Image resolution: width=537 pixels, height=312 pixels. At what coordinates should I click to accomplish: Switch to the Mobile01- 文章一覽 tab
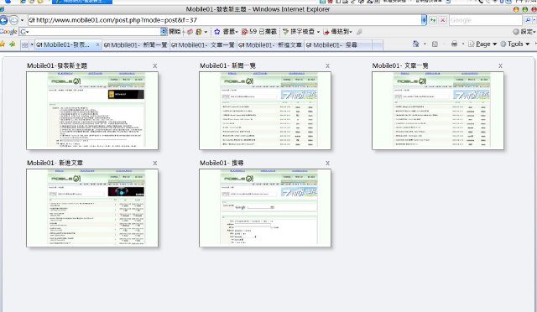click(203, 44)
